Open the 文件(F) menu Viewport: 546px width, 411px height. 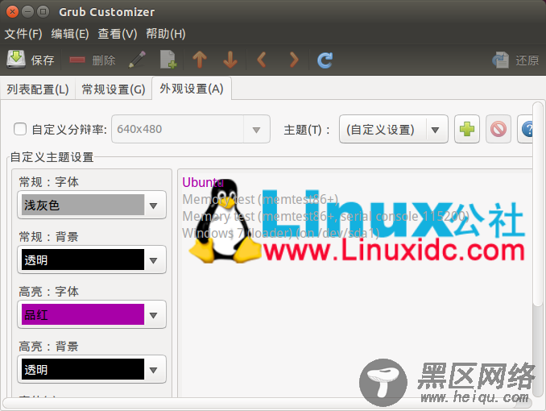tap(23, 34)
